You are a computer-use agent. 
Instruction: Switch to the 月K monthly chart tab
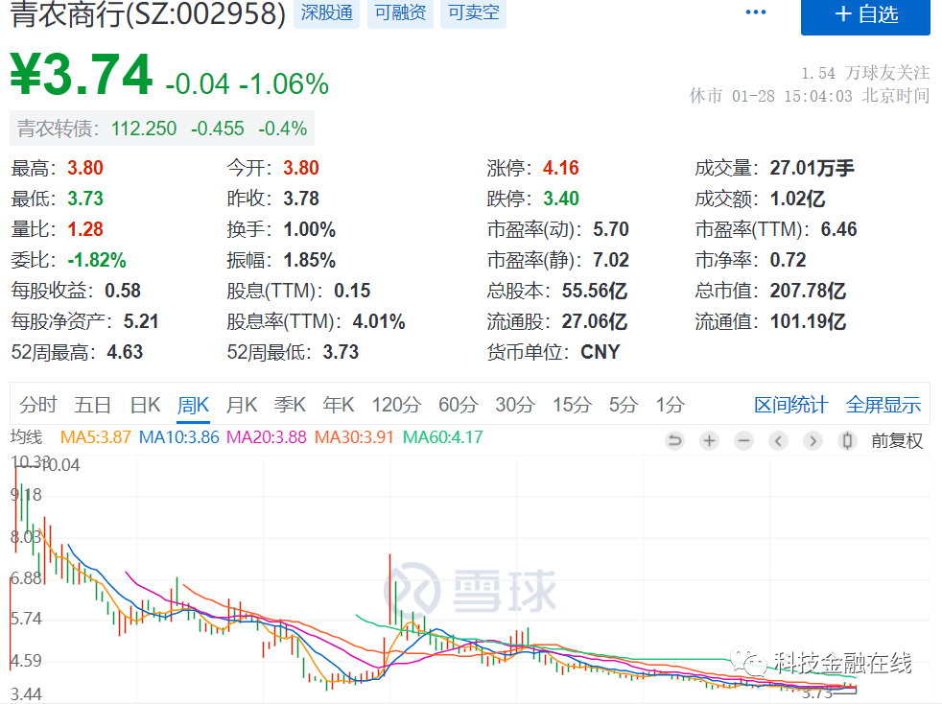coord(241,405)
